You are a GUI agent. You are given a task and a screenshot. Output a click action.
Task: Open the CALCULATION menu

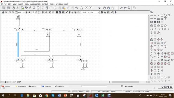click(35, 4)
